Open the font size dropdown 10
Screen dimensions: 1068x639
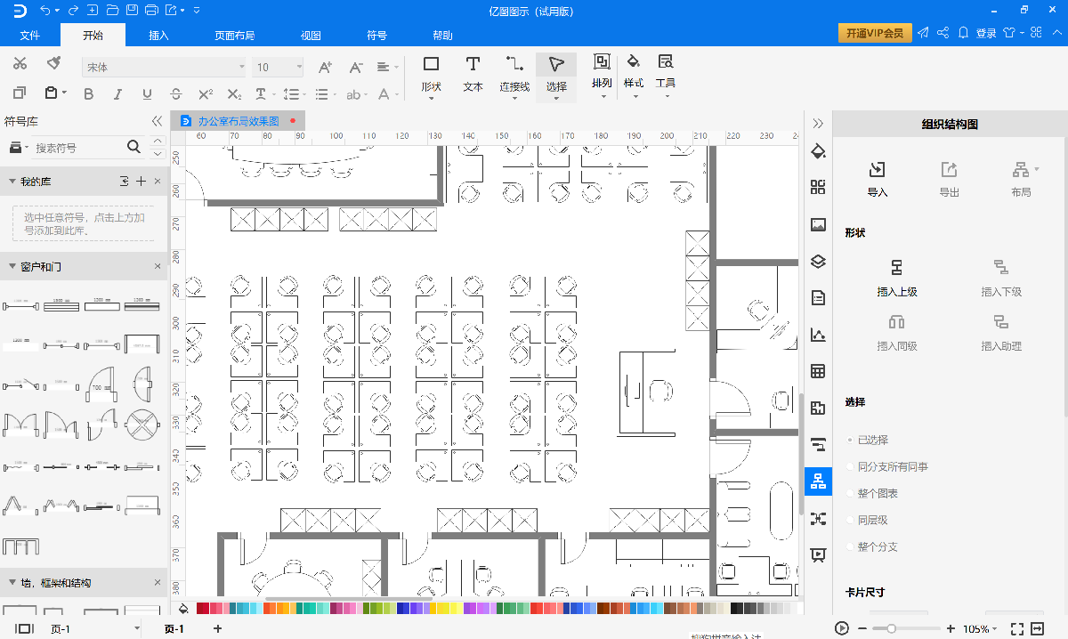coord(279,67)
